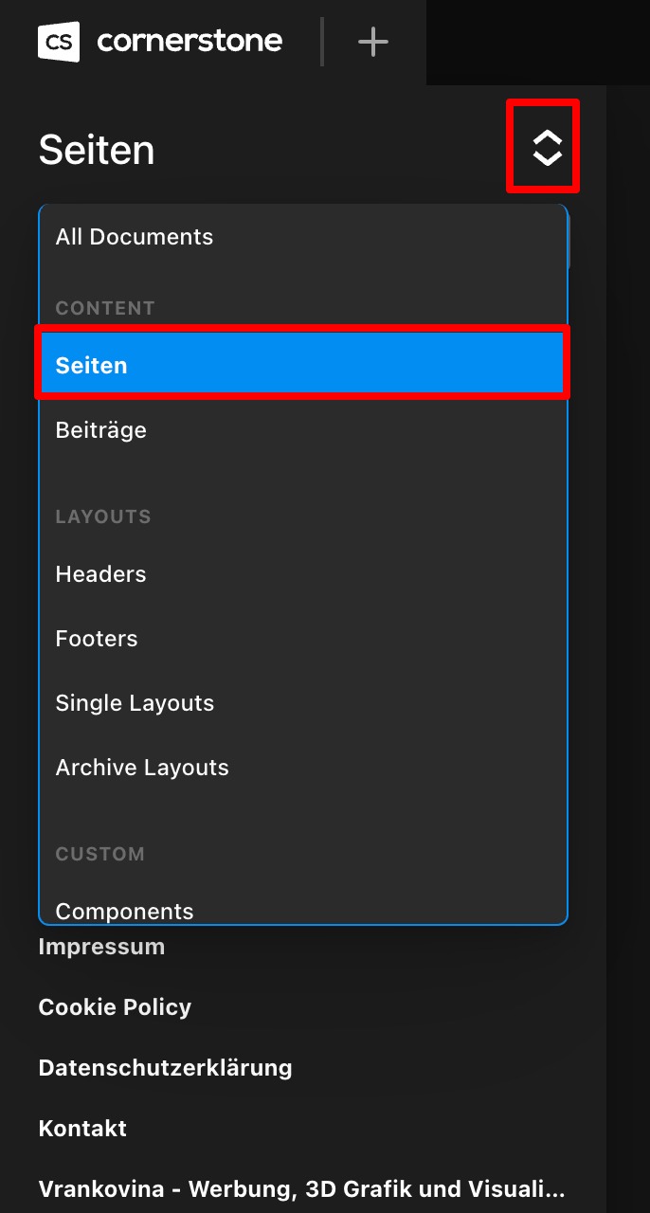Open the Impressum page
Screen dimensions: 650x1213
101,947
